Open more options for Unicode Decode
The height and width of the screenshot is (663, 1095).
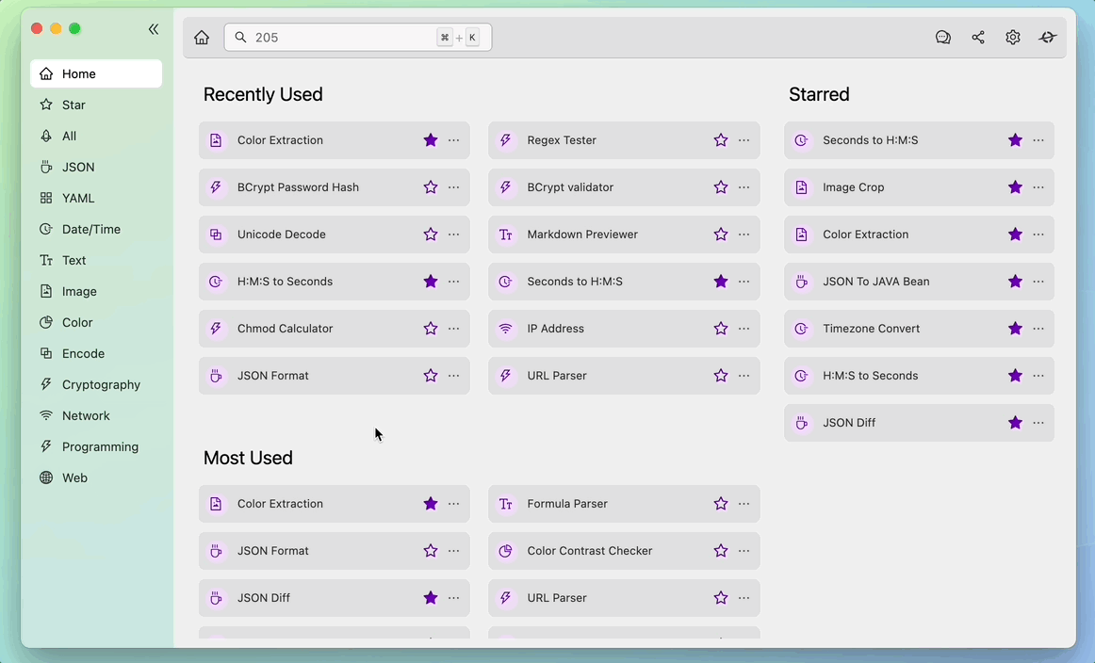pyautogui.click(x=454, y=234)
